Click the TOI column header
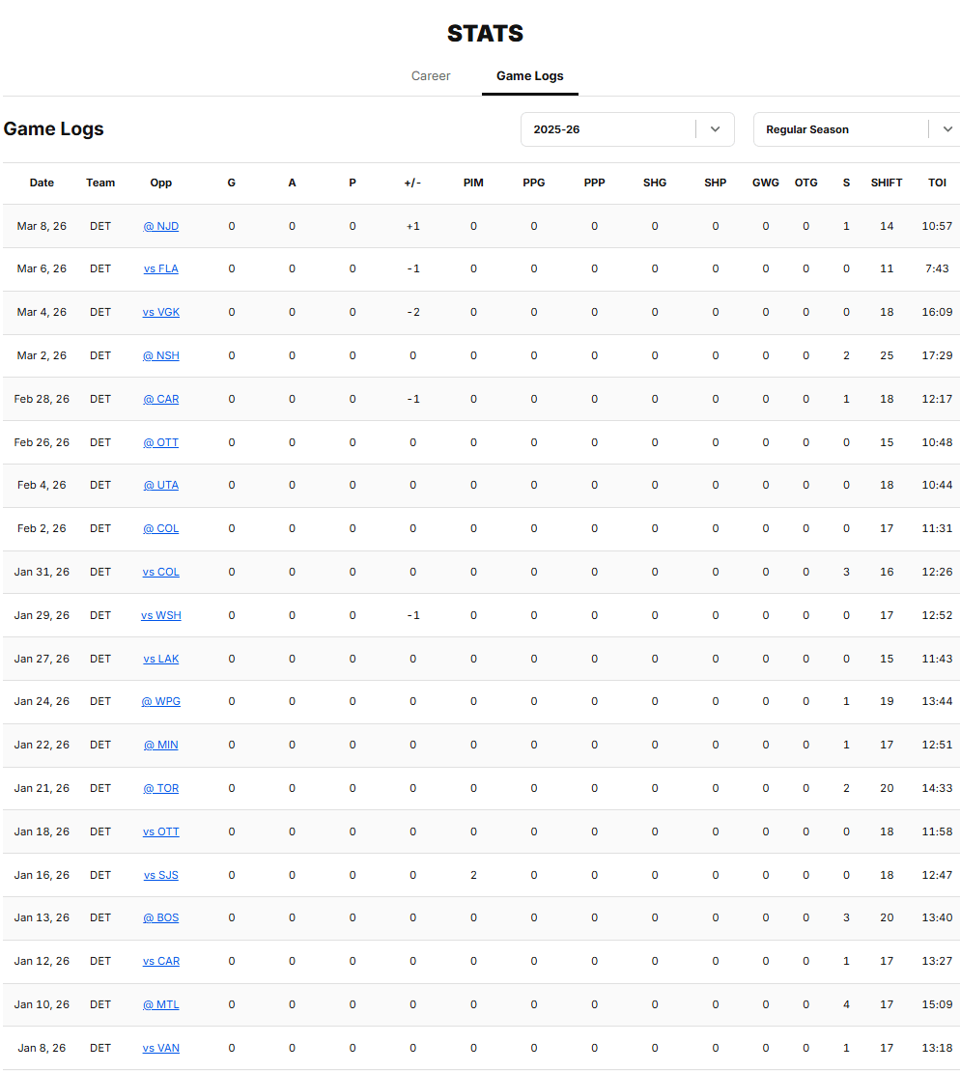Screen dimensions: 960x1071 (x=937, y=183)
